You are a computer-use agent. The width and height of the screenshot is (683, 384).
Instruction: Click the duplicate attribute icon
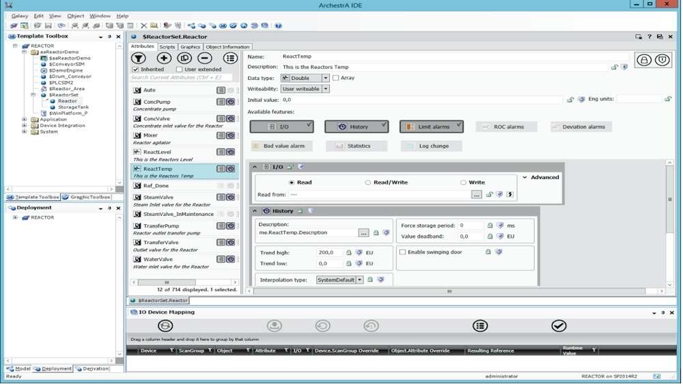[184, 58]
